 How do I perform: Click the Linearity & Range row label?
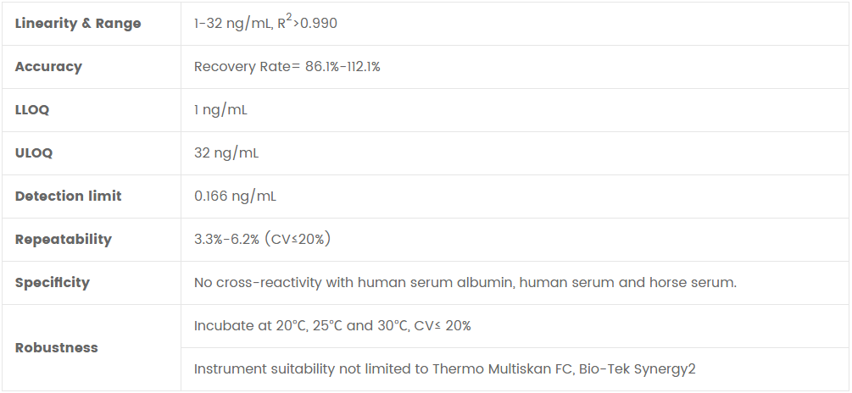tap(78, 24)
